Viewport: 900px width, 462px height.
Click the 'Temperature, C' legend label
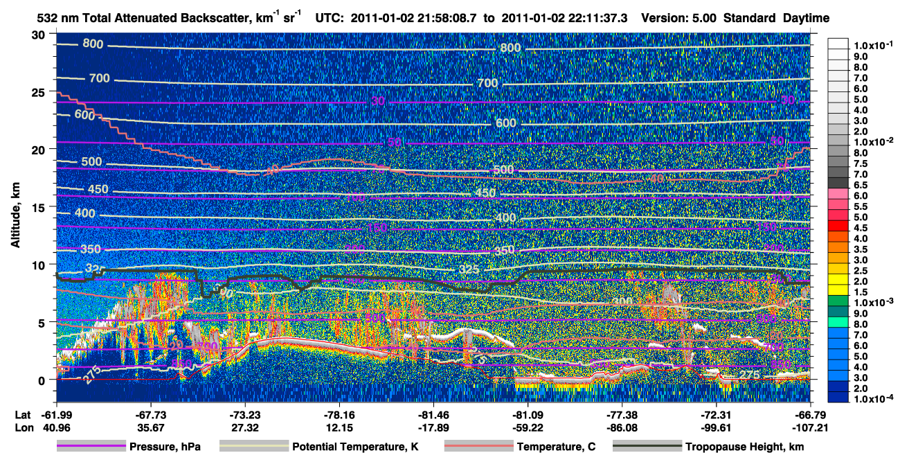556,447
